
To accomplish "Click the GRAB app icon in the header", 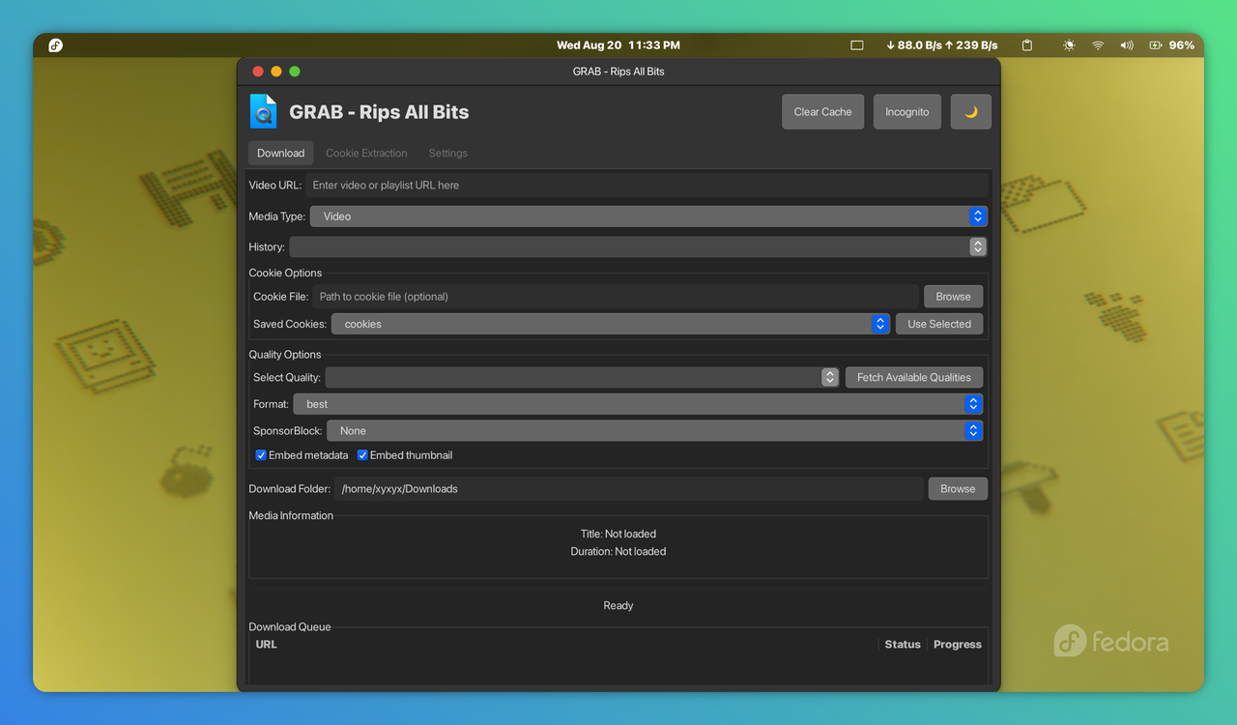I will (x=263, y=111).
